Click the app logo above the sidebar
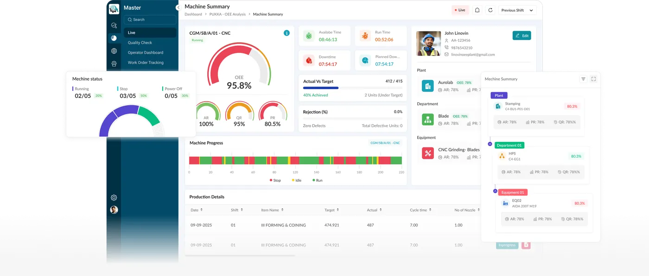649x276 pixels. [114, 8]
